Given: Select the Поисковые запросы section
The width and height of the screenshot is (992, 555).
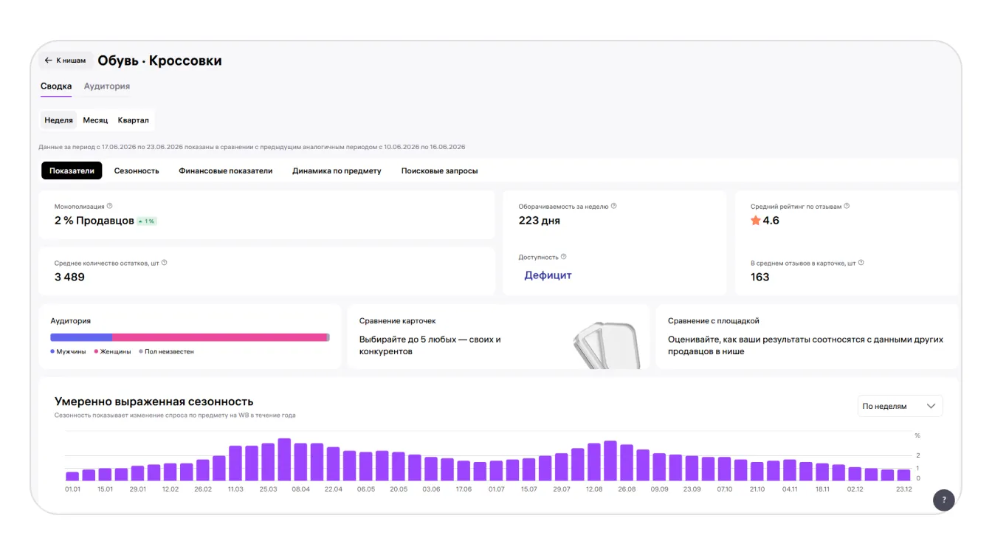Looking at the screenshot, I should pyautogui.click(x=439, y=170).
